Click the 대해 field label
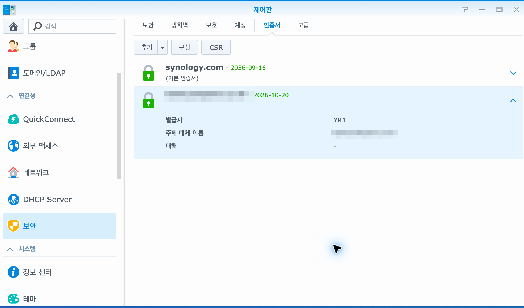The image size is (524, 308). pos(171,146)
